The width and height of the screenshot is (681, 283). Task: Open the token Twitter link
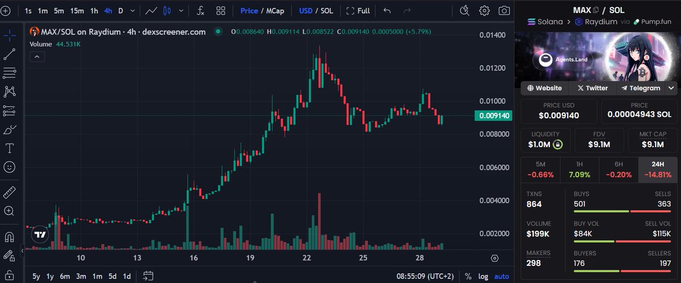click(592, 88)
